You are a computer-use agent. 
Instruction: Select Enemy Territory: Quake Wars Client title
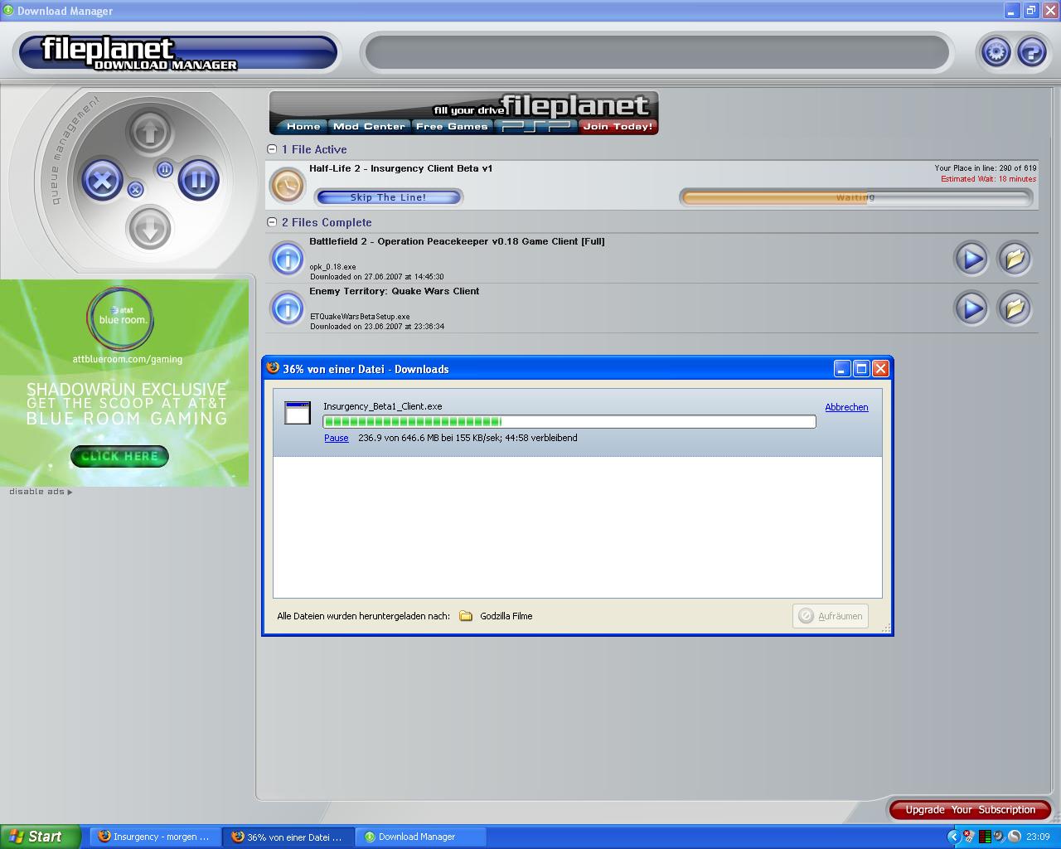click(395, 291)
